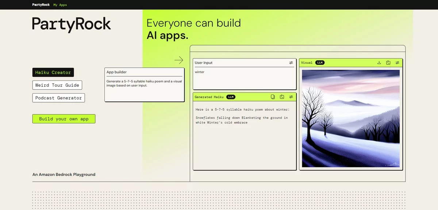This screenshot has width=438, height=210.
Task: Click the User Input widget title
Action: pyautogui.click(x=204, y=63)
